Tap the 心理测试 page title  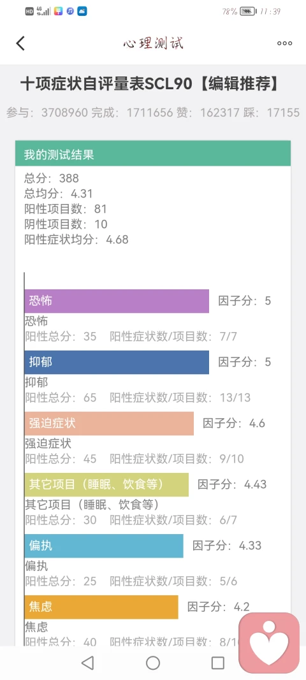[153, 43]
